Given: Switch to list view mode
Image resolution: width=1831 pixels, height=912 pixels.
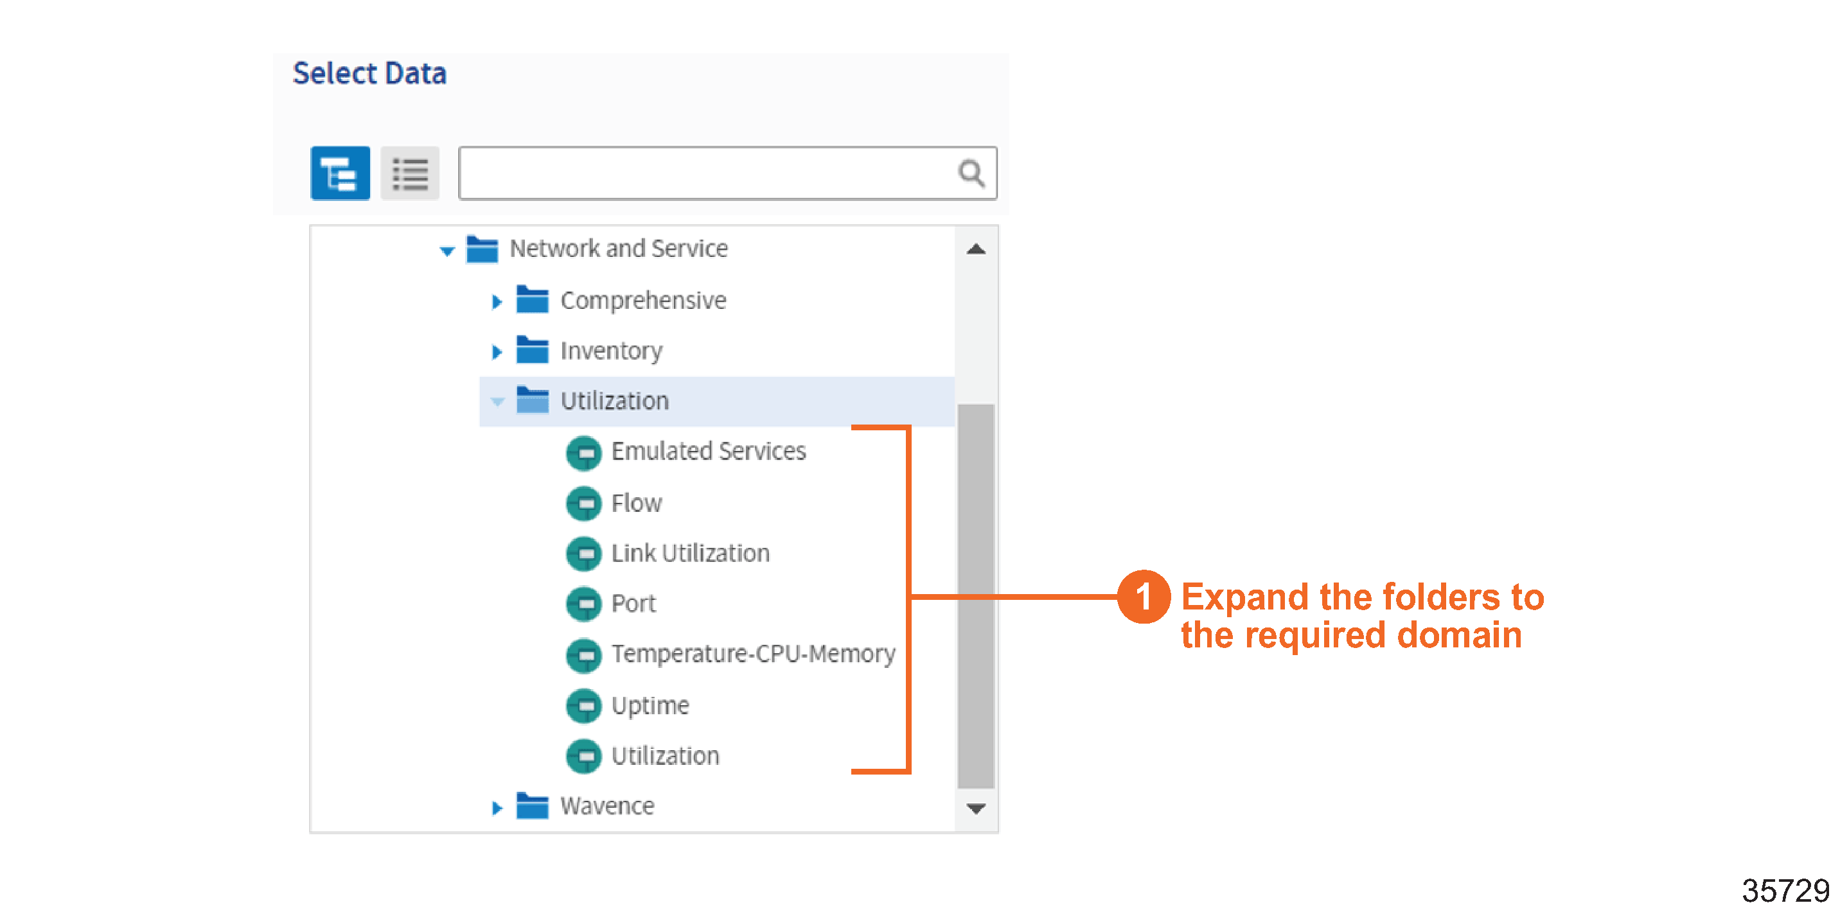Looking at the screenshot, I should [x=410, y=173].
